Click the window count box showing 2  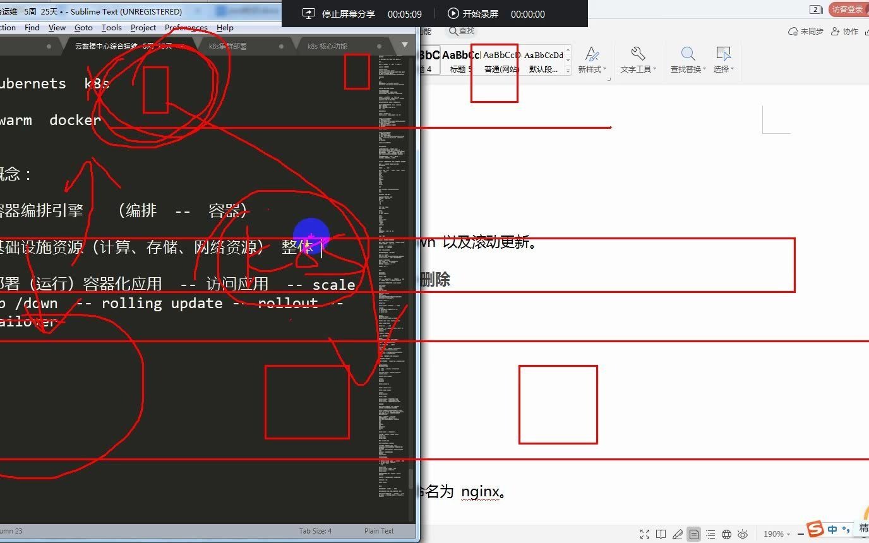pyautogui.click(x=816, y=9)
